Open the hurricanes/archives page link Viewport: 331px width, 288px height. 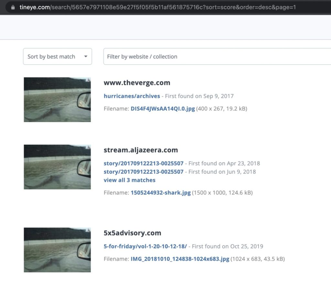(132, 96)
